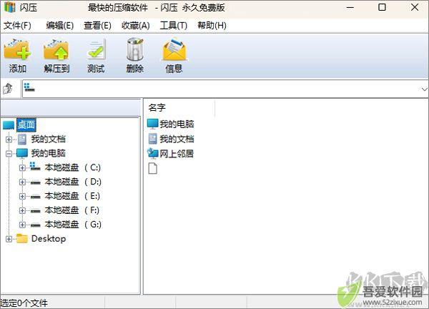Expand the 本地磁盘 (F:) node

click(x=22, y=210)
